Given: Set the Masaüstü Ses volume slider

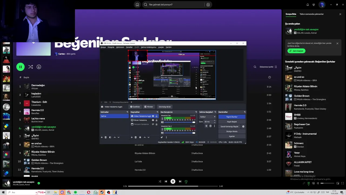Looking at the screenshot, I should [180, 122].
